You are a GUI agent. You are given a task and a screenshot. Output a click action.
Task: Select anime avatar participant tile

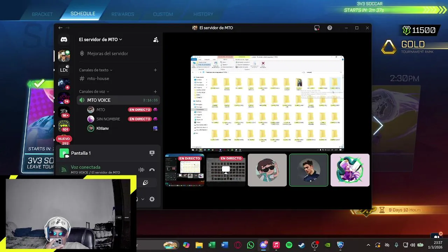[350, 170]
